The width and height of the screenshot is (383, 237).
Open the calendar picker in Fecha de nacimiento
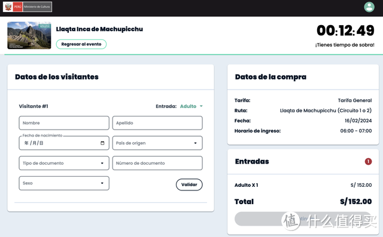102,143
